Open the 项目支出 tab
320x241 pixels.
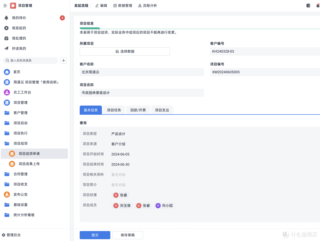(x=162, y=110)
